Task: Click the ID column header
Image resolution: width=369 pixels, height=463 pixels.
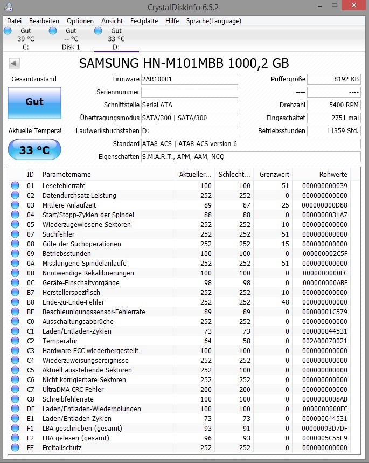Action: coord(30,174)
